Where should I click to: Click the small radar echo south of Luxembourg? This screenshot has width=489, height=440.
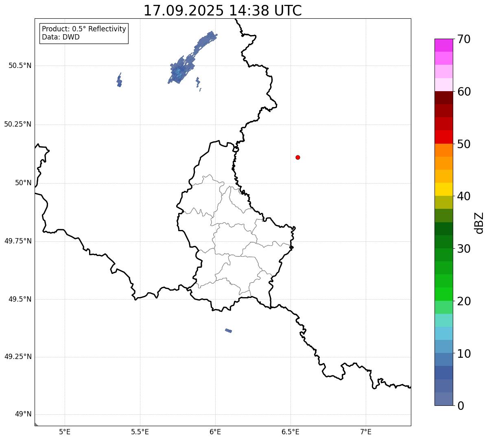[229, 331]
